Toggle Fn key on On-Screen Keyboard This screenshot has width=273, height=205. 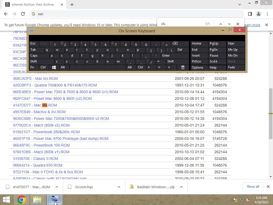[x=34, y=67]
